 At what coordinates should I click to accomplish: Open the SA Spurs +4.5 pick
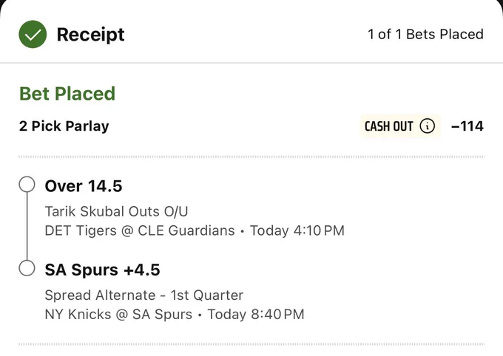(102, 270)
